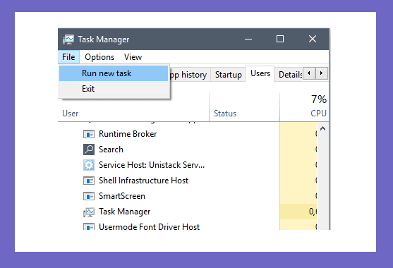Choose Run new task from File menu
Viewport: 393px width, 268px height.
[x=114, y=73]
